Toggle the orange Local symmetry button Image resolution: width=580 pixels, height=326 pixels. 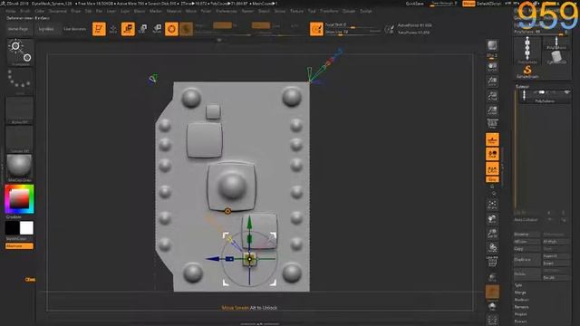tap(492, 154)
